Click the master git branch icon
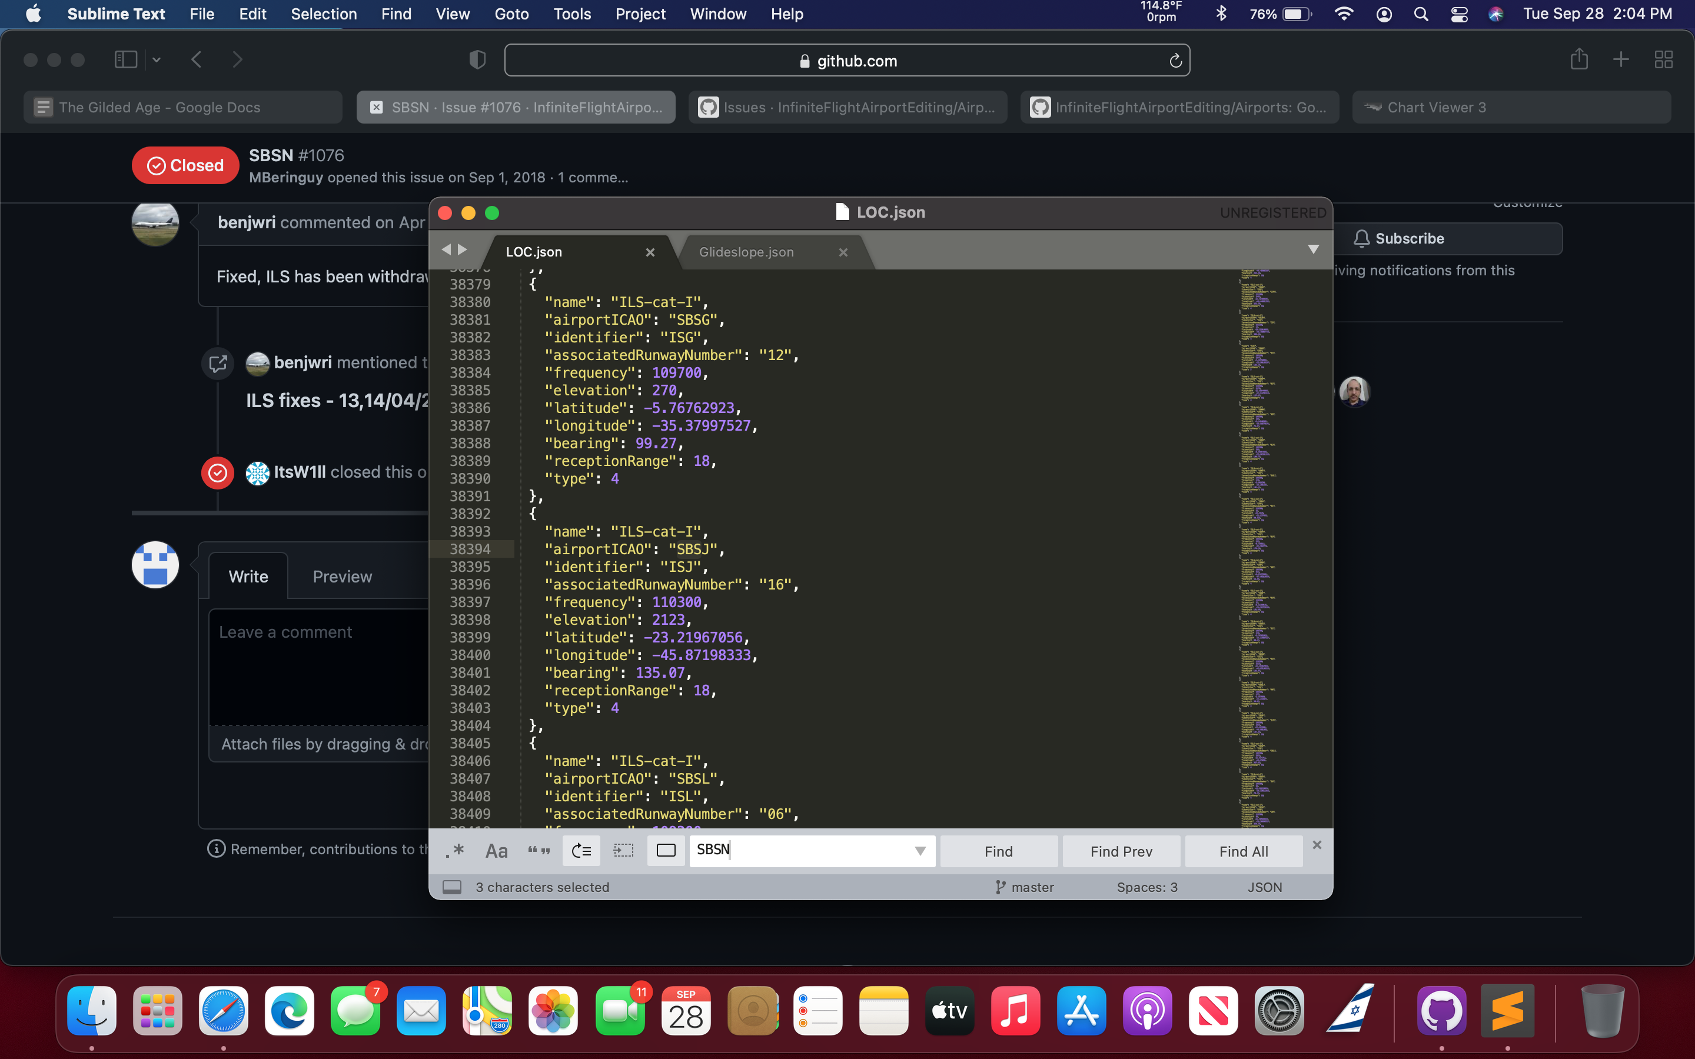 1000,887
